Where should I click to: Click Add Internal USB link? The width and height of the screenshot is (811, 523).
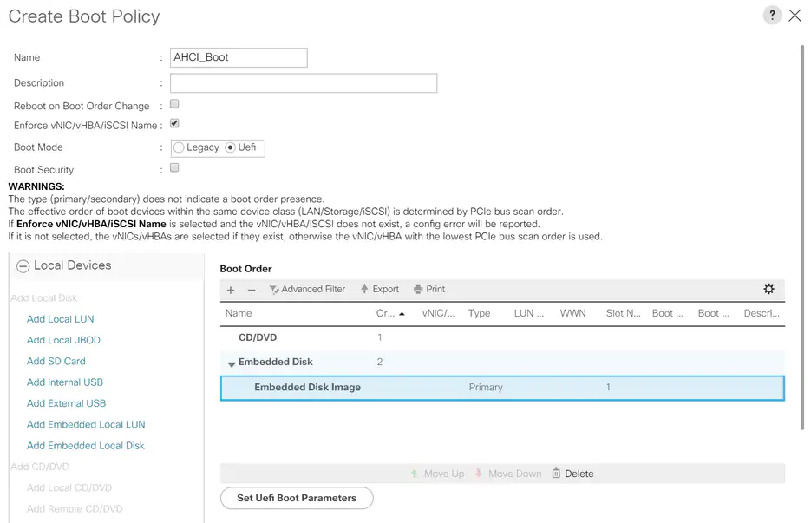[65, 382]
